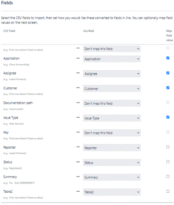Pick a Jira field for the Key row
Screen dimensions: 174x205
112,133
